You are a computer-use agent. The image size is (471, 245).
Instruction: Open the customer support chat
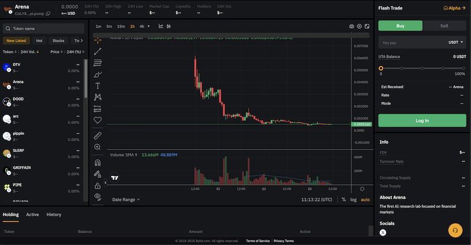[455, 230]
